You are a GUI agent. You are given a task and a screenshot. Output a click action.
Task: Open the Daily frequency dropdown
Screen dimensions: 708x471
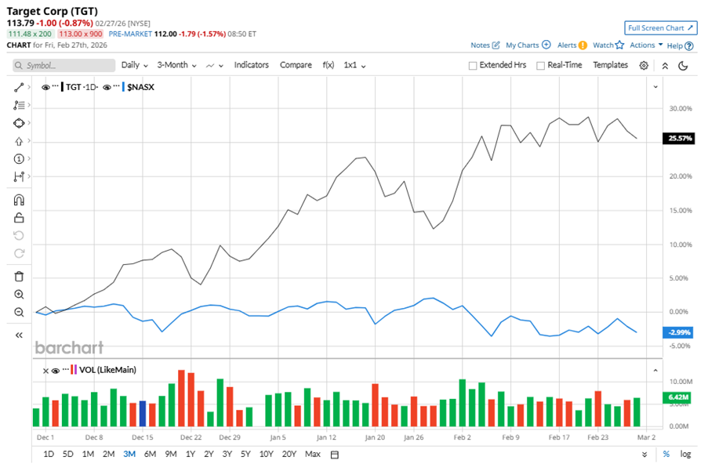pos(135,65)
